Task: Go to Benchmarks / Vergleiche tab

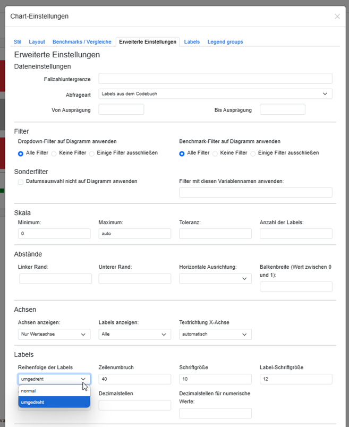Action: click(x=82, y=41)
